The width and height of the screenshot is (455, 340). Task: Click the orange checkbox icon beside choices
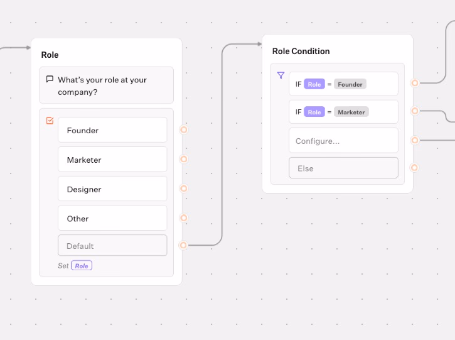[x=50, y=121]
